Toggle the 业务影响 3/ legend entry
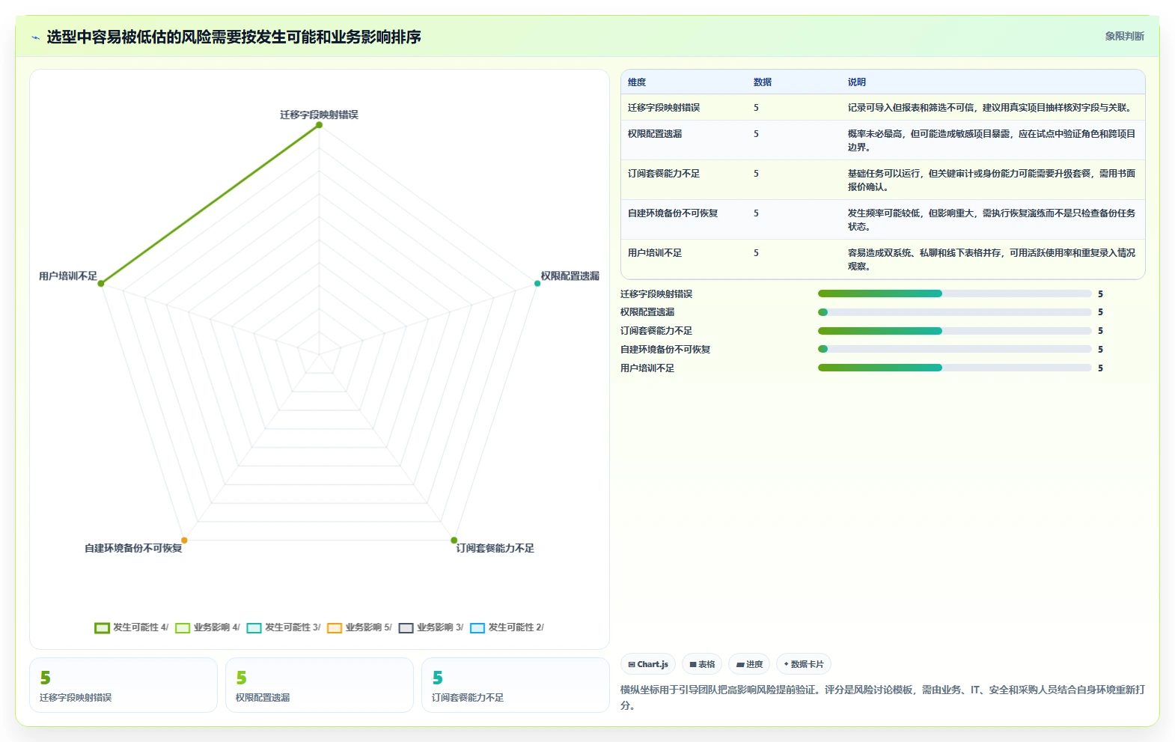This screenshot has height=742, width=1175. (431, 627)
